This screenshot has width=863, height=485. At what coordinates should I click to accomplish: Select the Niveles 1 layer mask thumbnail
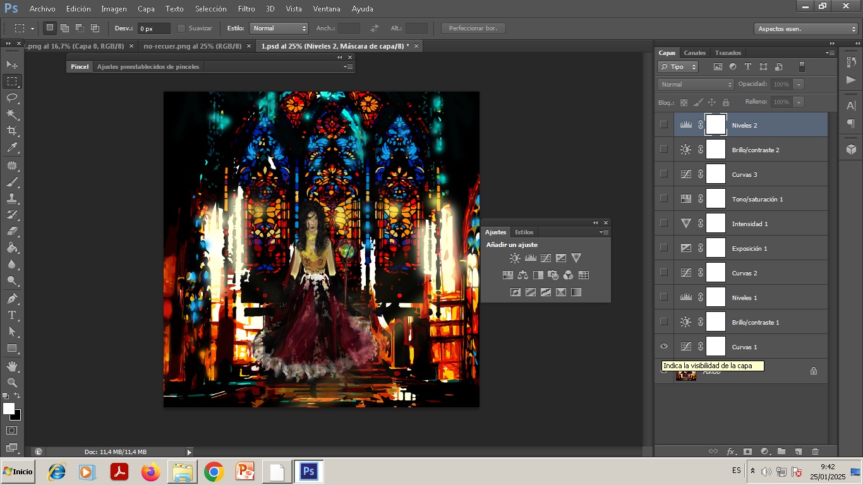(x=716, y=297)
